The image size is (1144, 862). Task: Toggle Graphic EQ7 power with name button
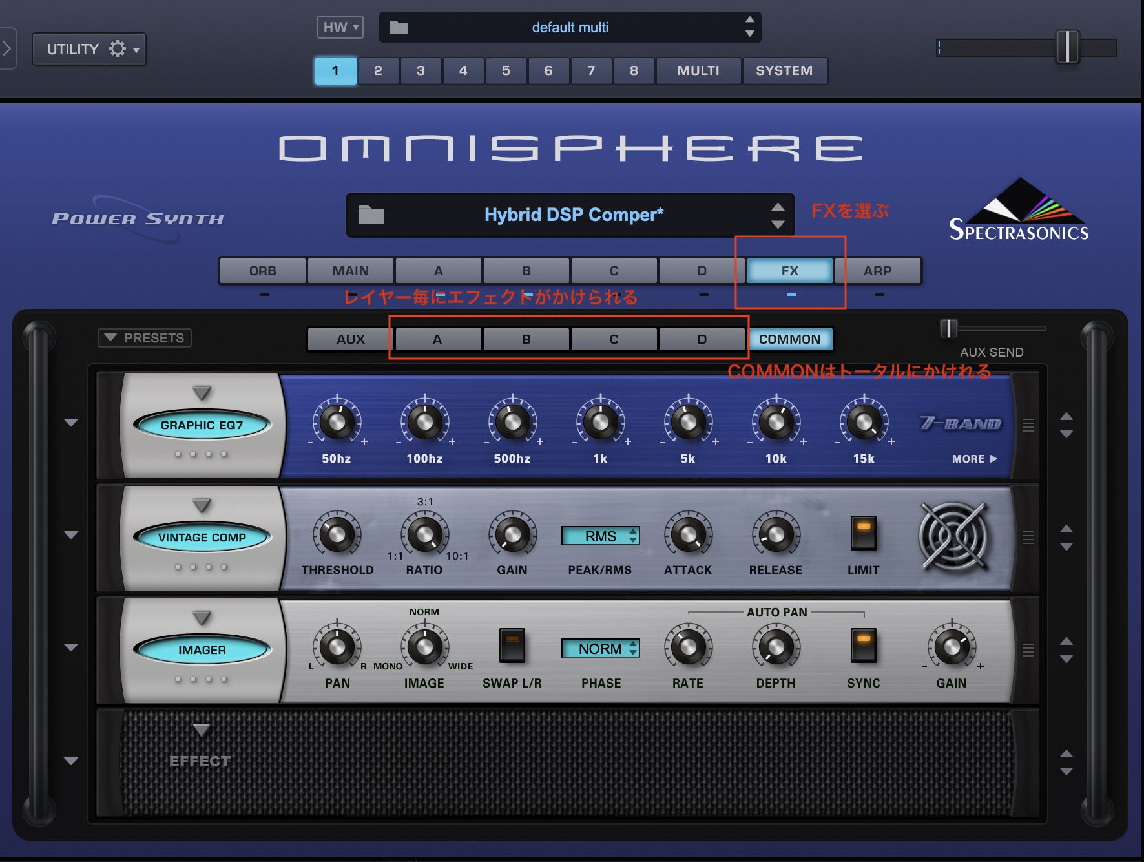[x=202, y=425]
